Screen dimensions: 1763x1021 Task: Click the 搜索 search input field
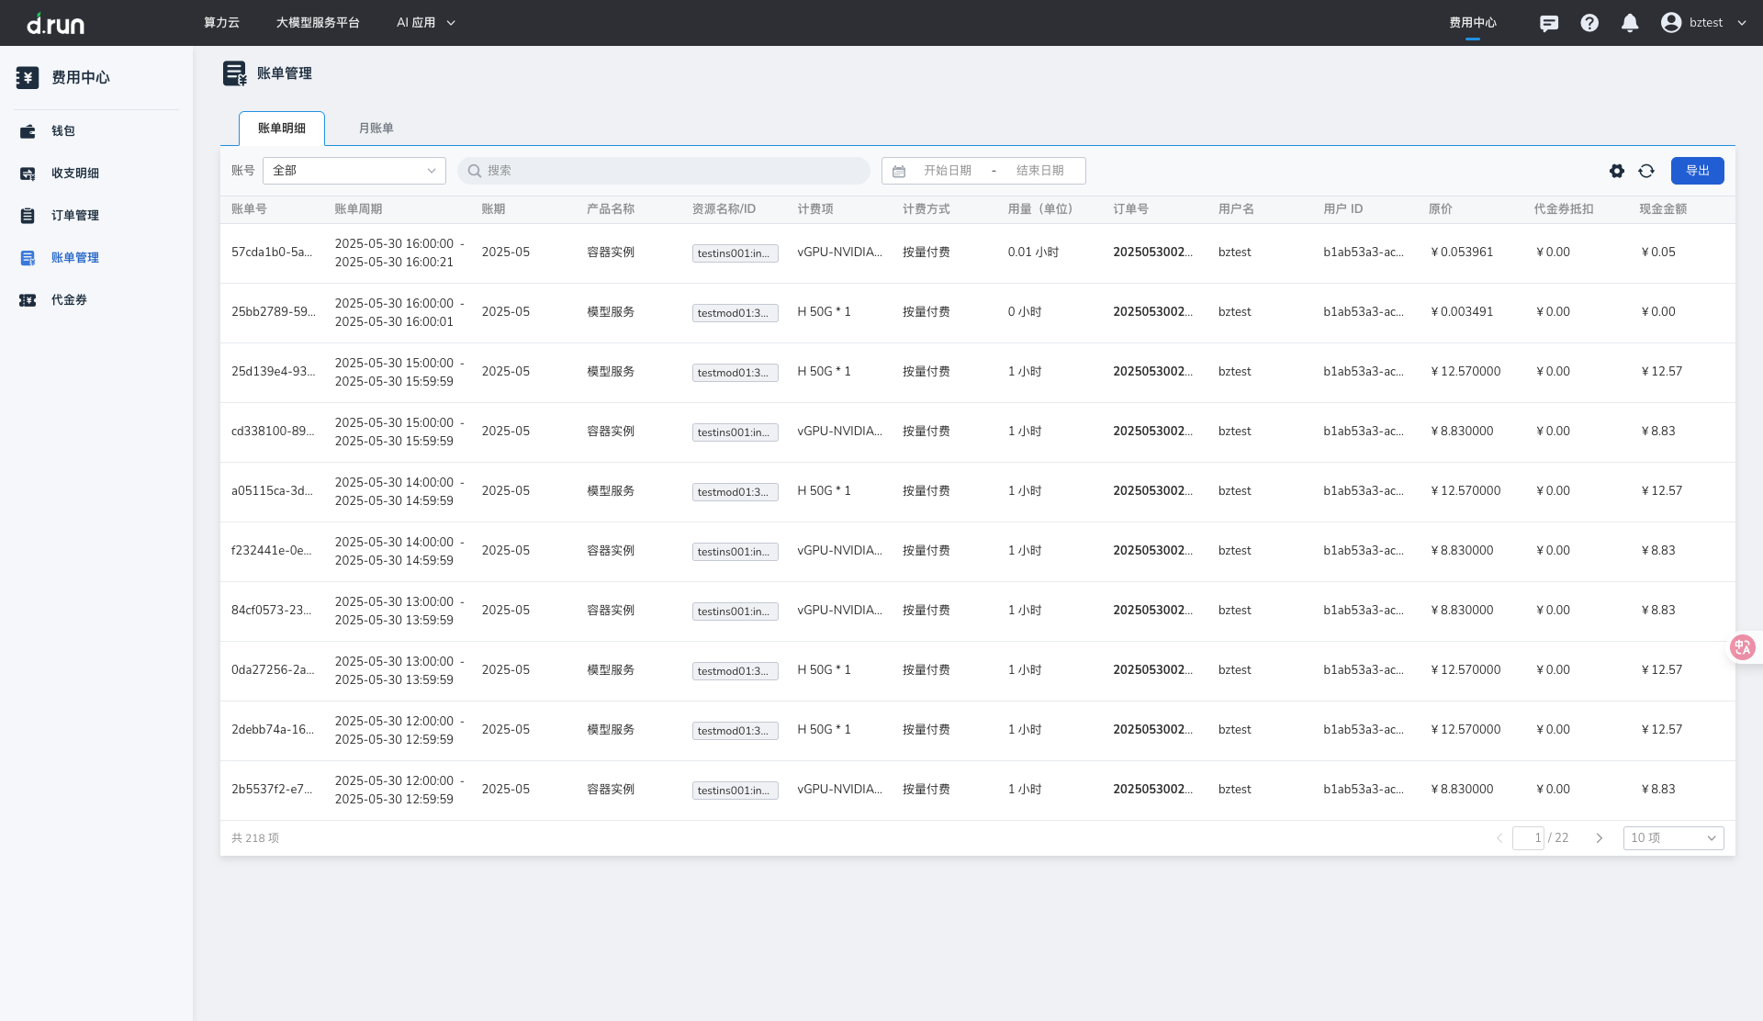[663, 171]
